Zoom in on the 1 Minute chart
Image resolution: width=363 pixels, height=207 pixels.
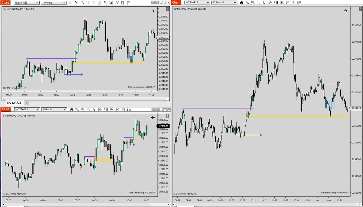pyautogui.click(x=83, y=2)
